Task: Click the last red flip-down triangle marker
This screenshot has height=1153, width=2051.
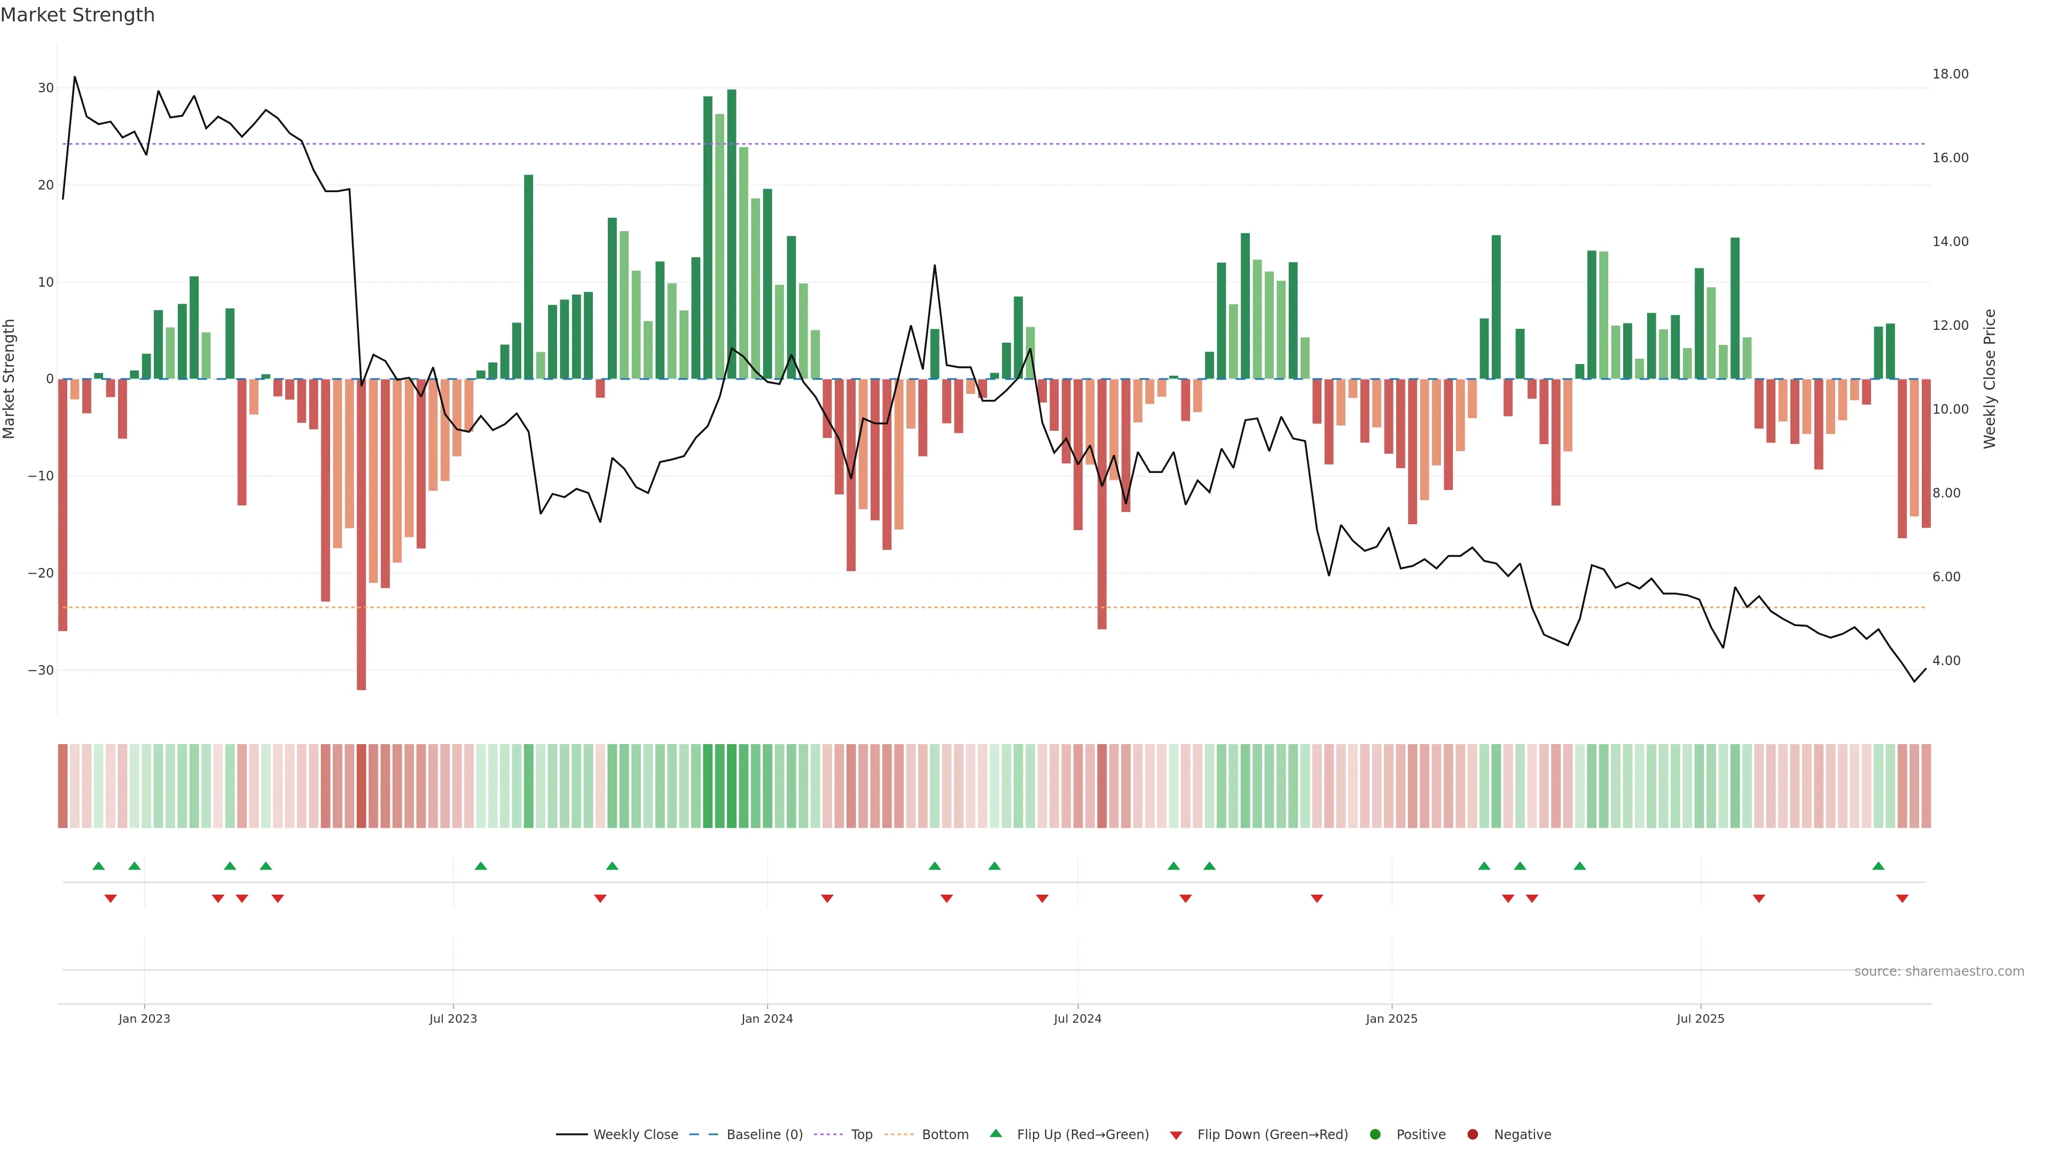Action: point(1902,898)
